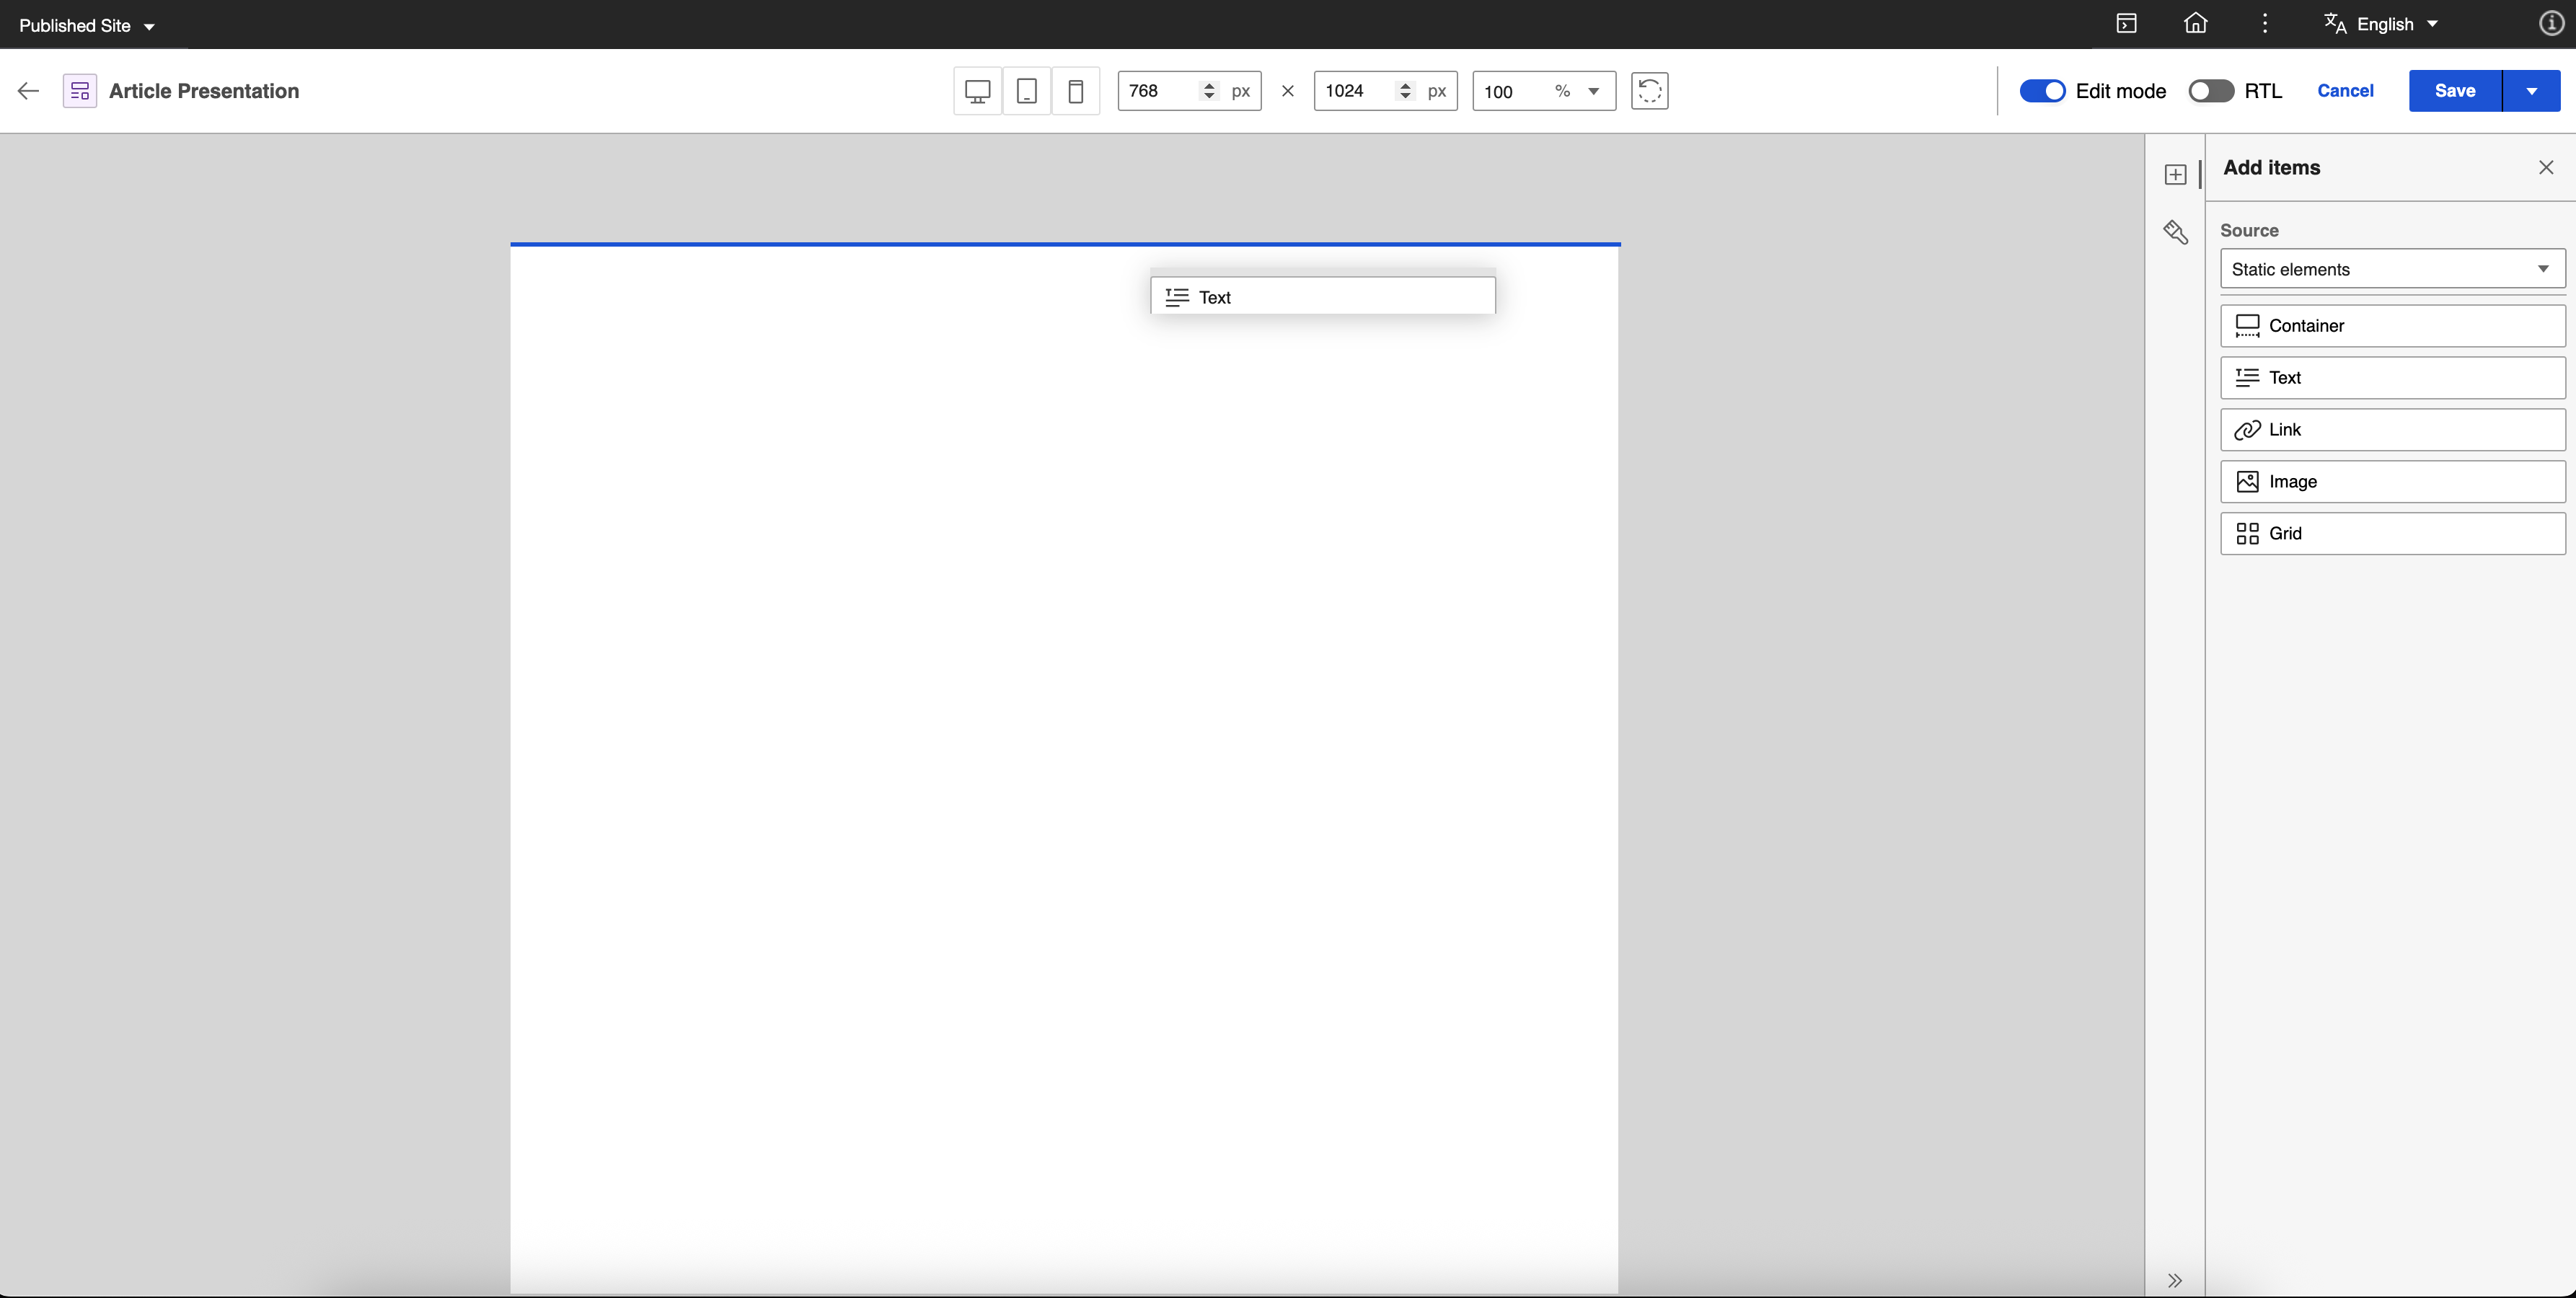Select the tablet viewport icon
The width and height of the screenshot is (2576, 1298).
pos(1026,91)
